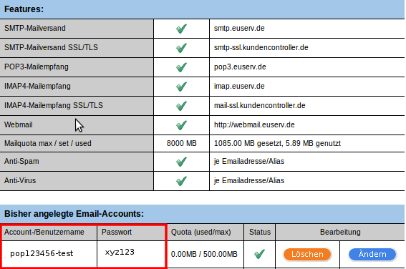Select the pop3.euserv.de server text
Viewport: 406px width, 269px height.
(240, 67)
